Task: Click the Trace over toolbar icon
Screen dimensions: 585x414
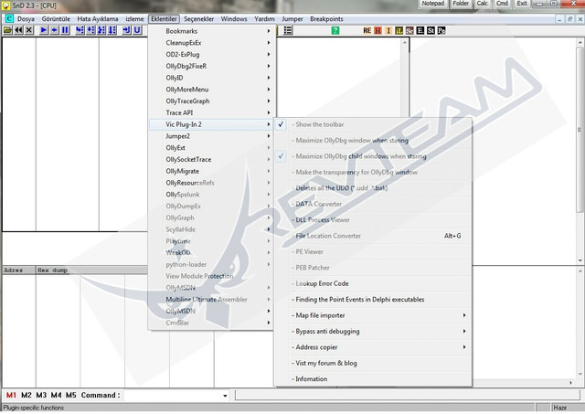Action: point(112,30)
